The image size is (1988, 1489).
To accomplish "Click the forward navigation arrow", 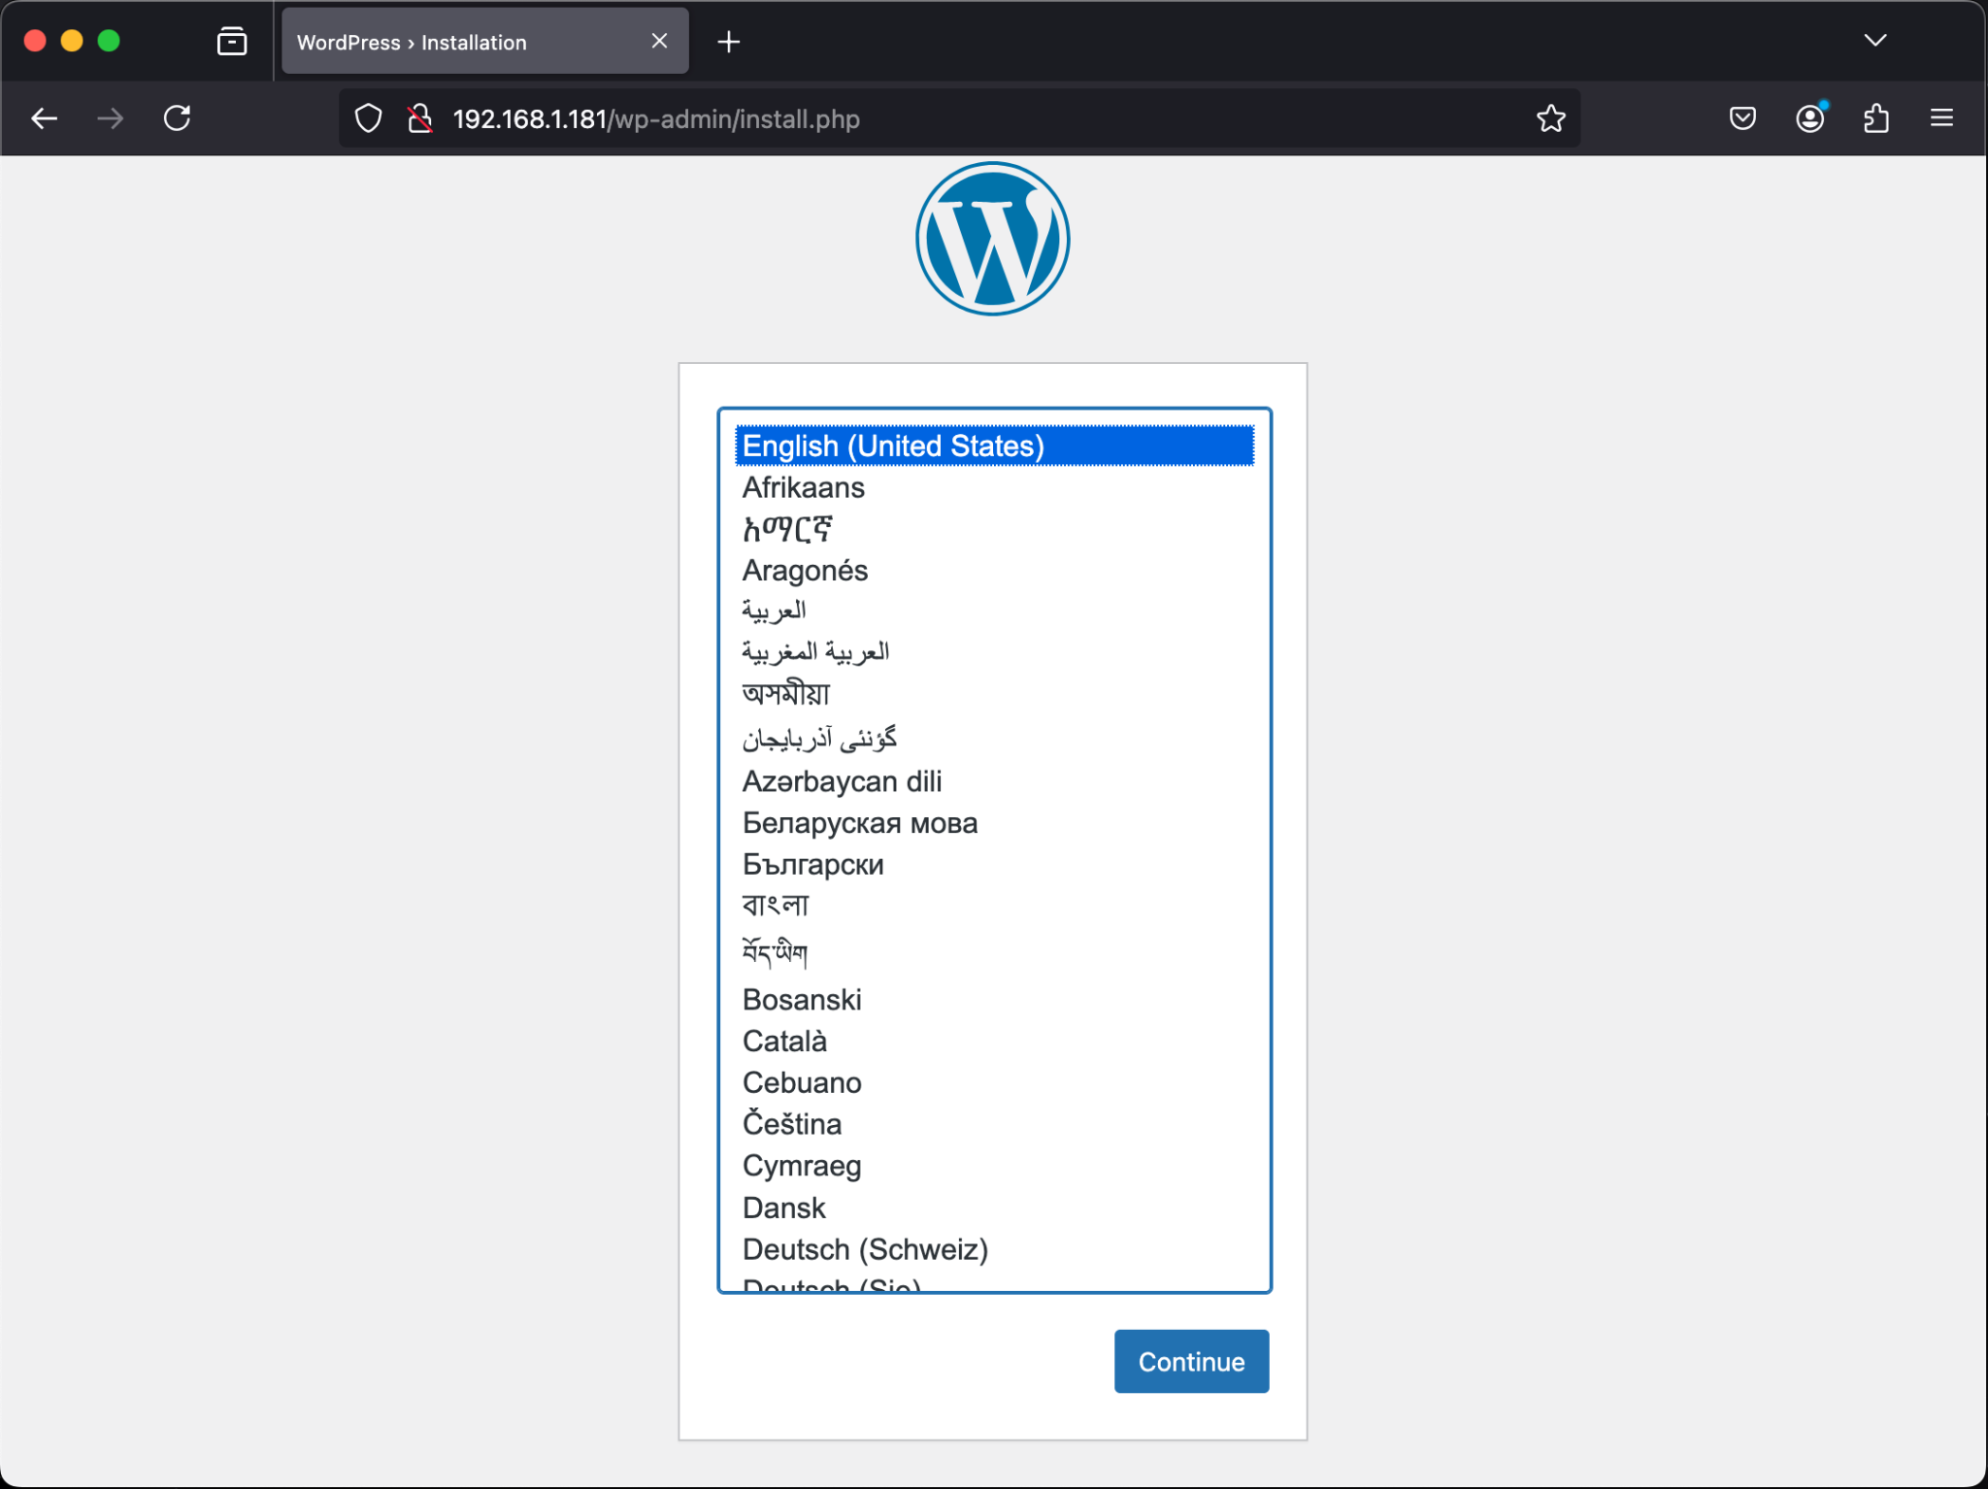I will pyautogui.click(x=111, y=117).
